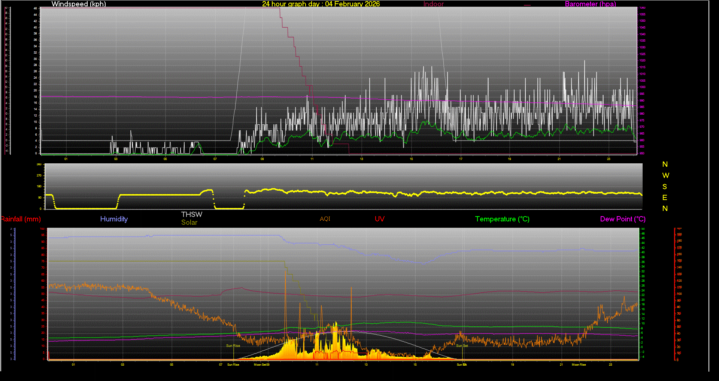Select the Sun Set label inside lower graph
Screen dimensions: 719x381
462,346
